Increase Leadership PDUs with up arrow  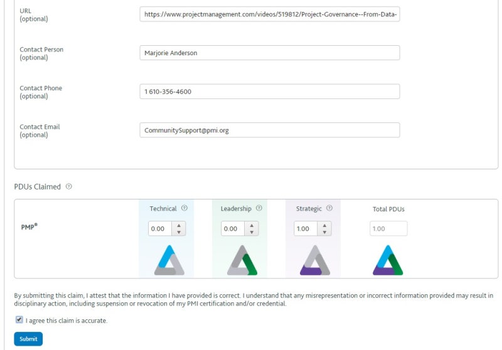click(x=252, y=225)
